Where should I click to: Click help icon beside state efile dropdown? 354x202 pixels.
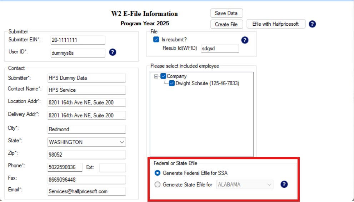[284, 185]
